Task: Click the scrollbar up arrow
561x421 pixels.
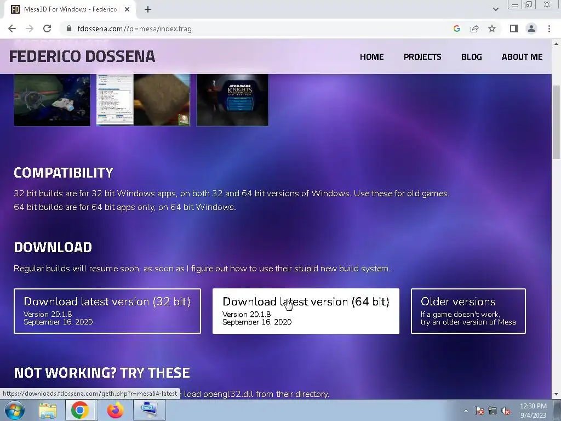Action: [x=556, y=44]
